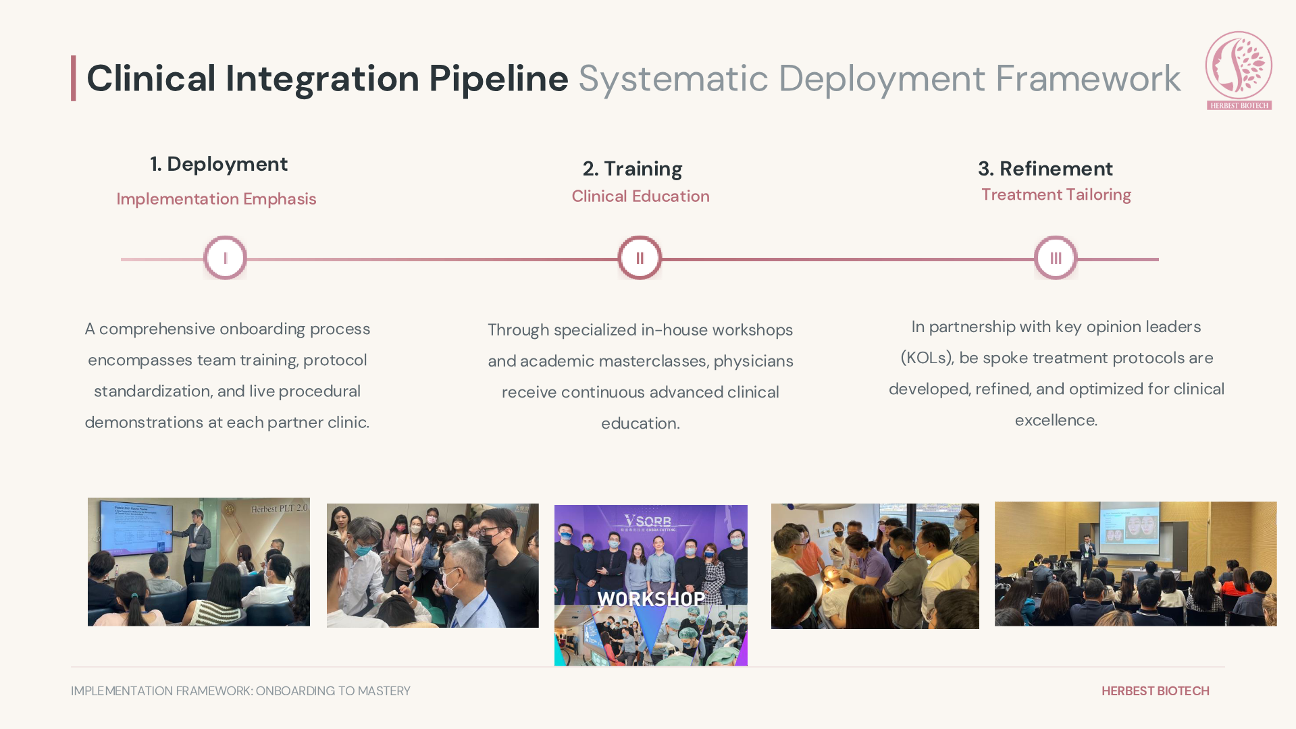The height and width of the screenshot is (729, 1296).
Task: Click the 'Clinical Integration Pipeline' title
Action: [x=328, y=78]
